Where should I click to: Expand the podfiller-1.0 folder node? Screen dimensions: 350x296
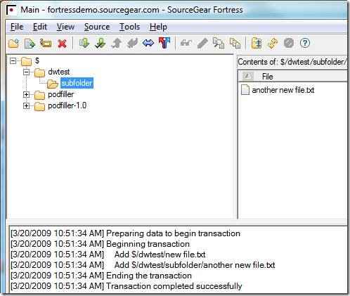tap(26, 106)
